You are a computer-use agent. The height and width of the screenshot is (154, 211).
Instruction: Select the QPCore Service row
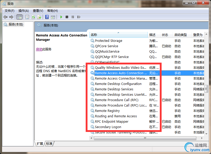click(x=147, y=46)
